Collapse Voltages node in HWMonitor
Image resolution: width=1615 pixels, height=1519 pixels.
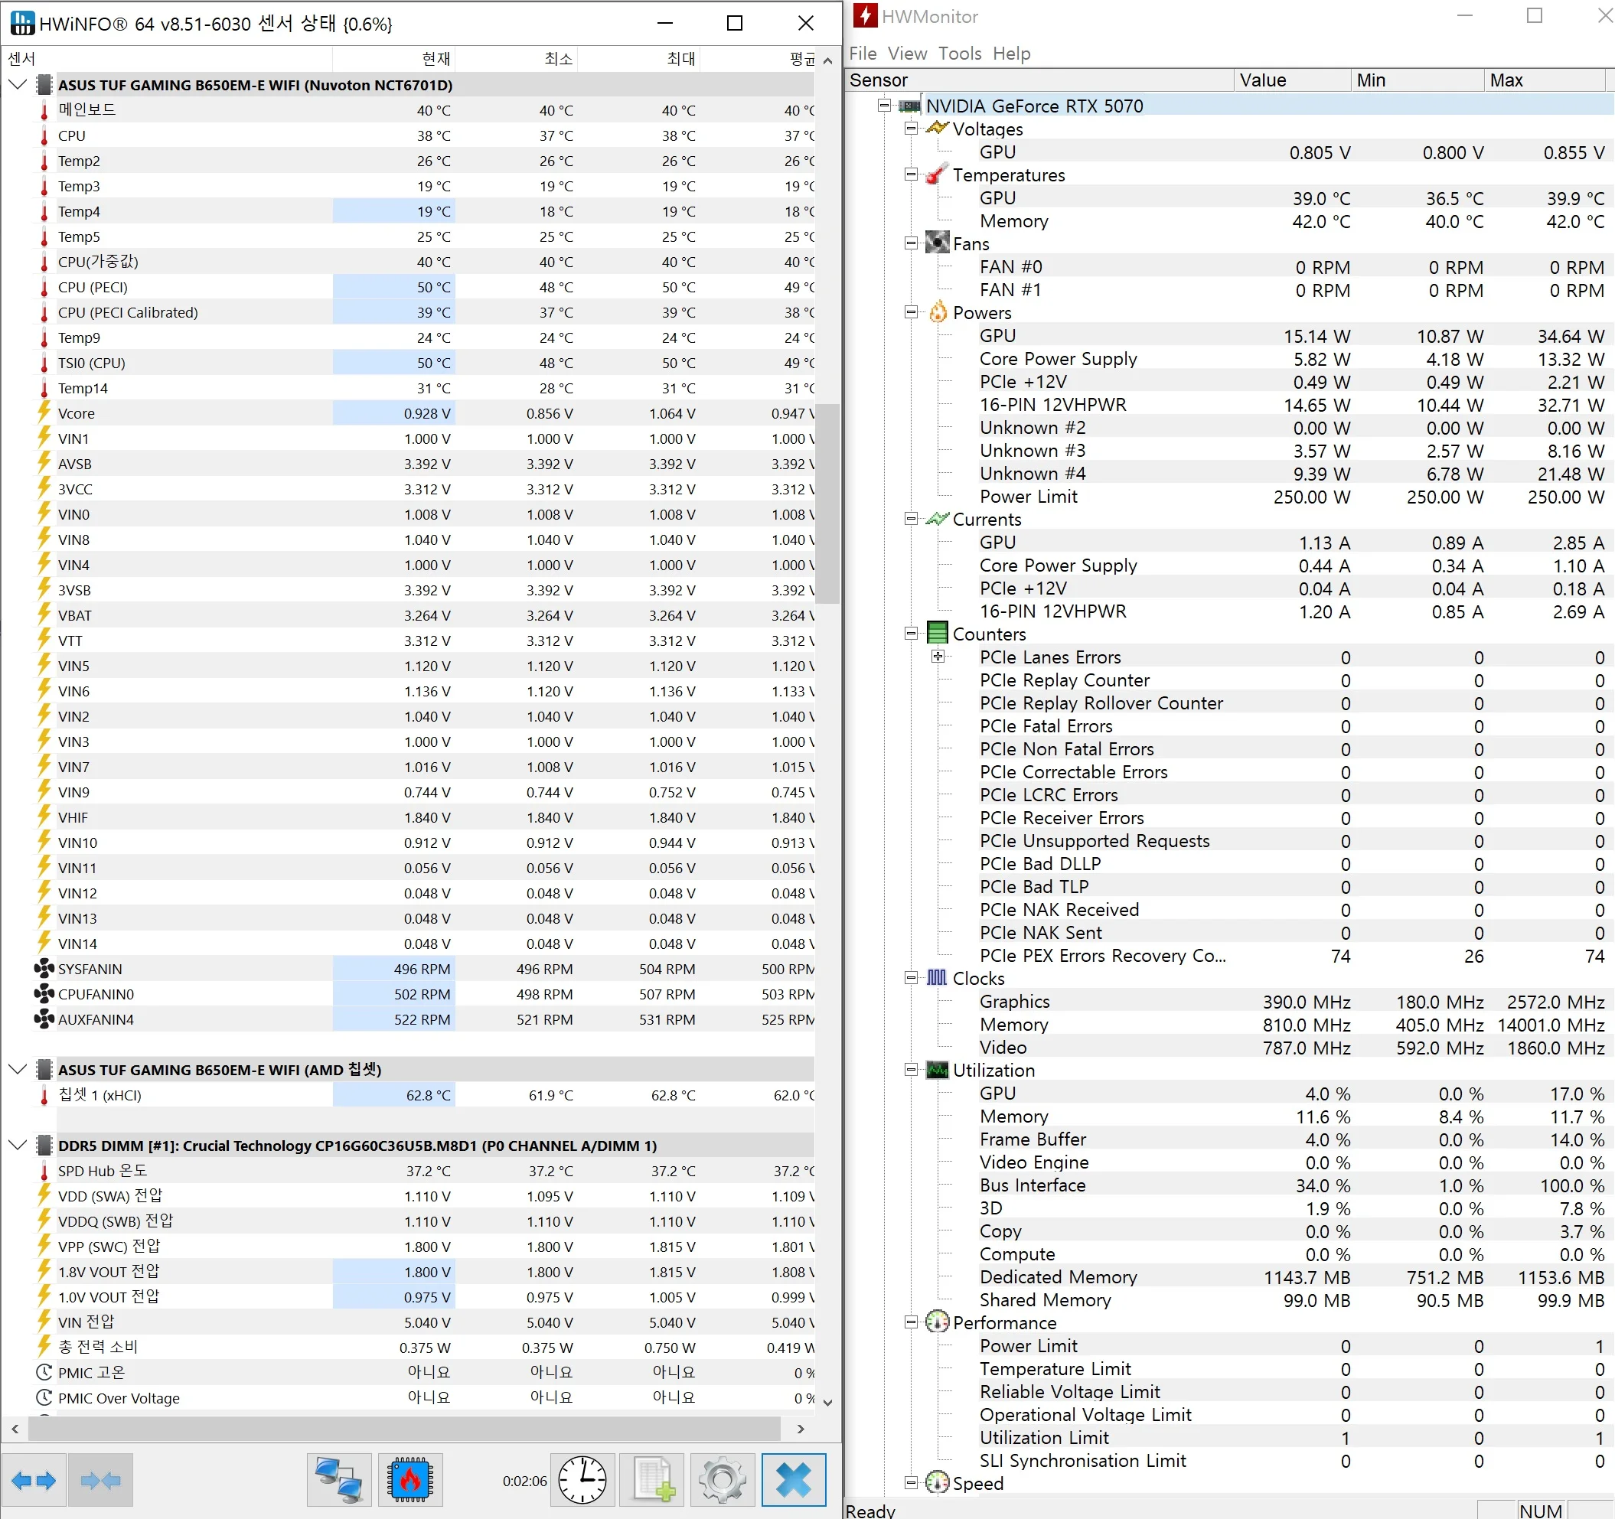[912, 129]
